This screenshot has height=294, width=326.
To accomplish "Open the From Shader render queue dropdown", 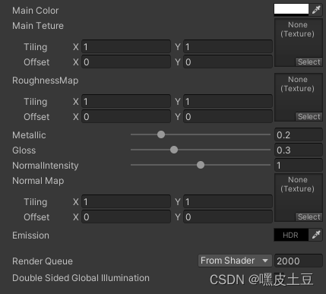I will point(235,261).
